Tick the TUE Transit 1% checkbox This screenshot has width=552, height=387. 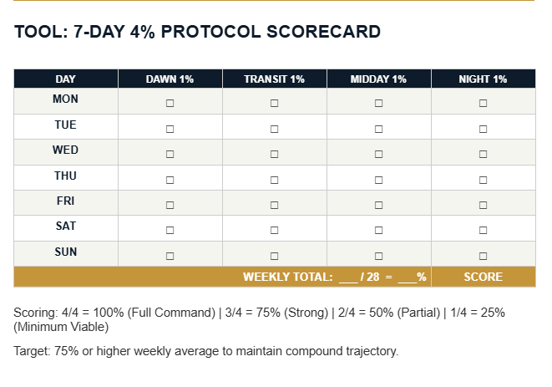tap(274, 129)
